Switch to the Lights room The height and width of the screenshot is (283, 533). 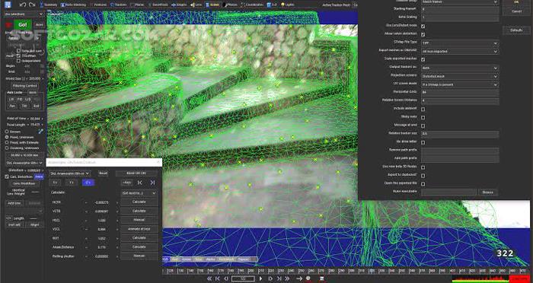click(x=288, y=5)
